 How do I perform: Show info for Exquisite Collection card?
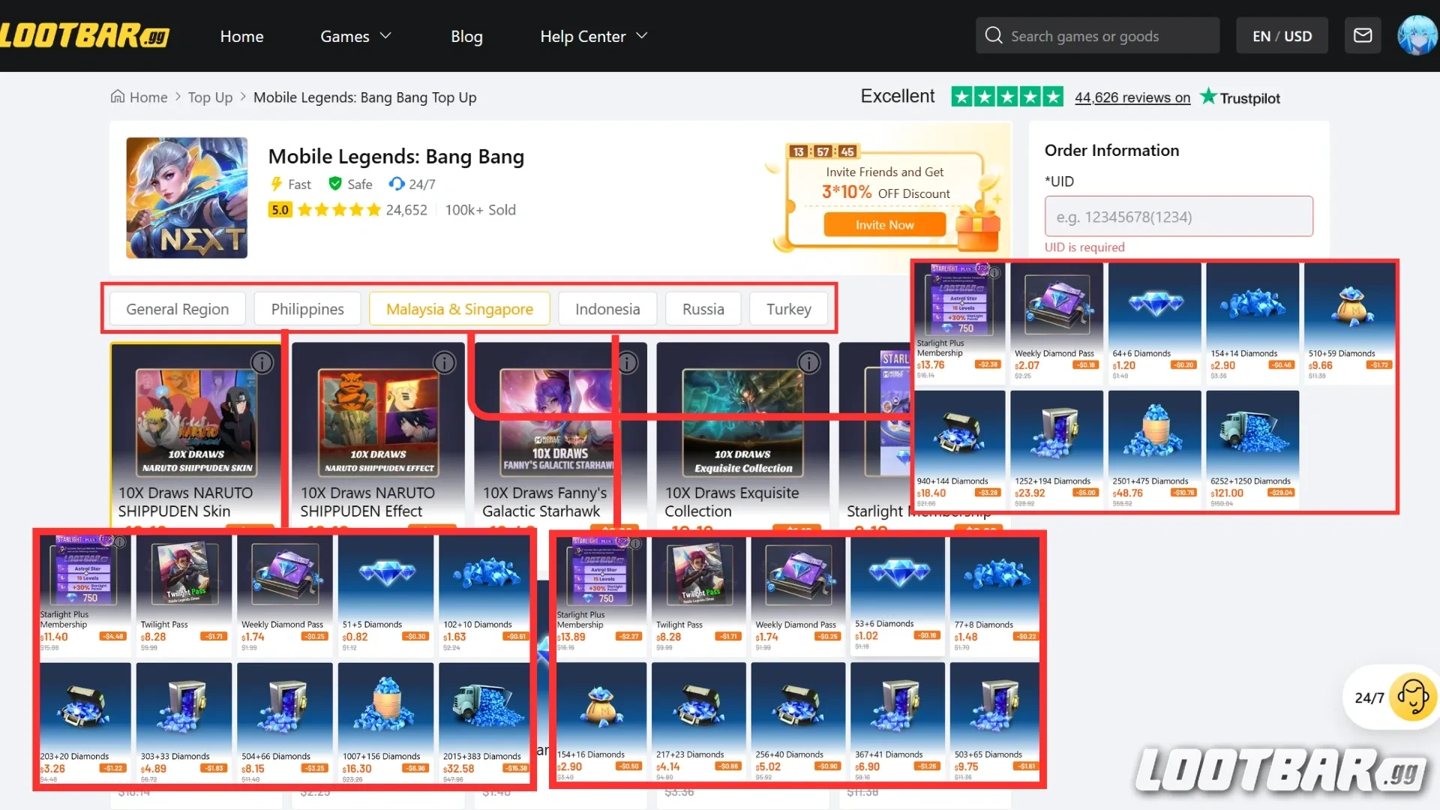coord(809,363)
